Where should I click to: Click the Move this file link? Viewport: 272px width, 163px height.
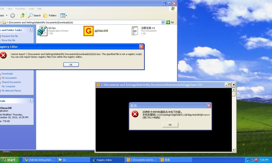click(x=8, y=40)
